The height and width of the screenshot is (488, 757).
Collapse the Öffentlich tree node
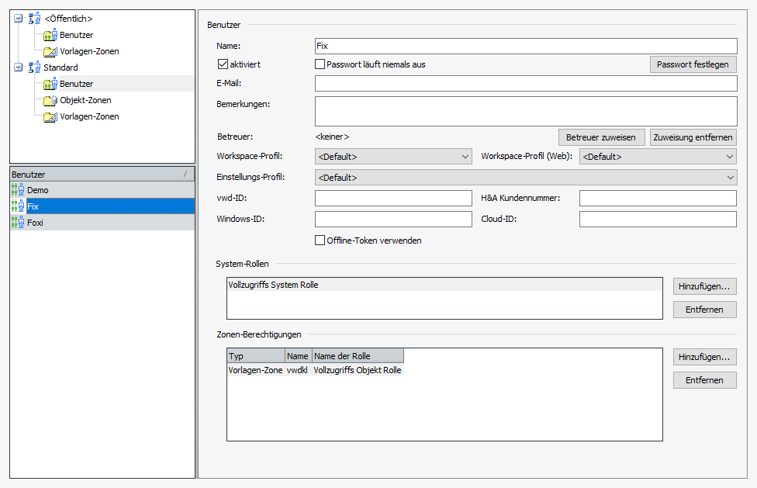click(19, 19)
